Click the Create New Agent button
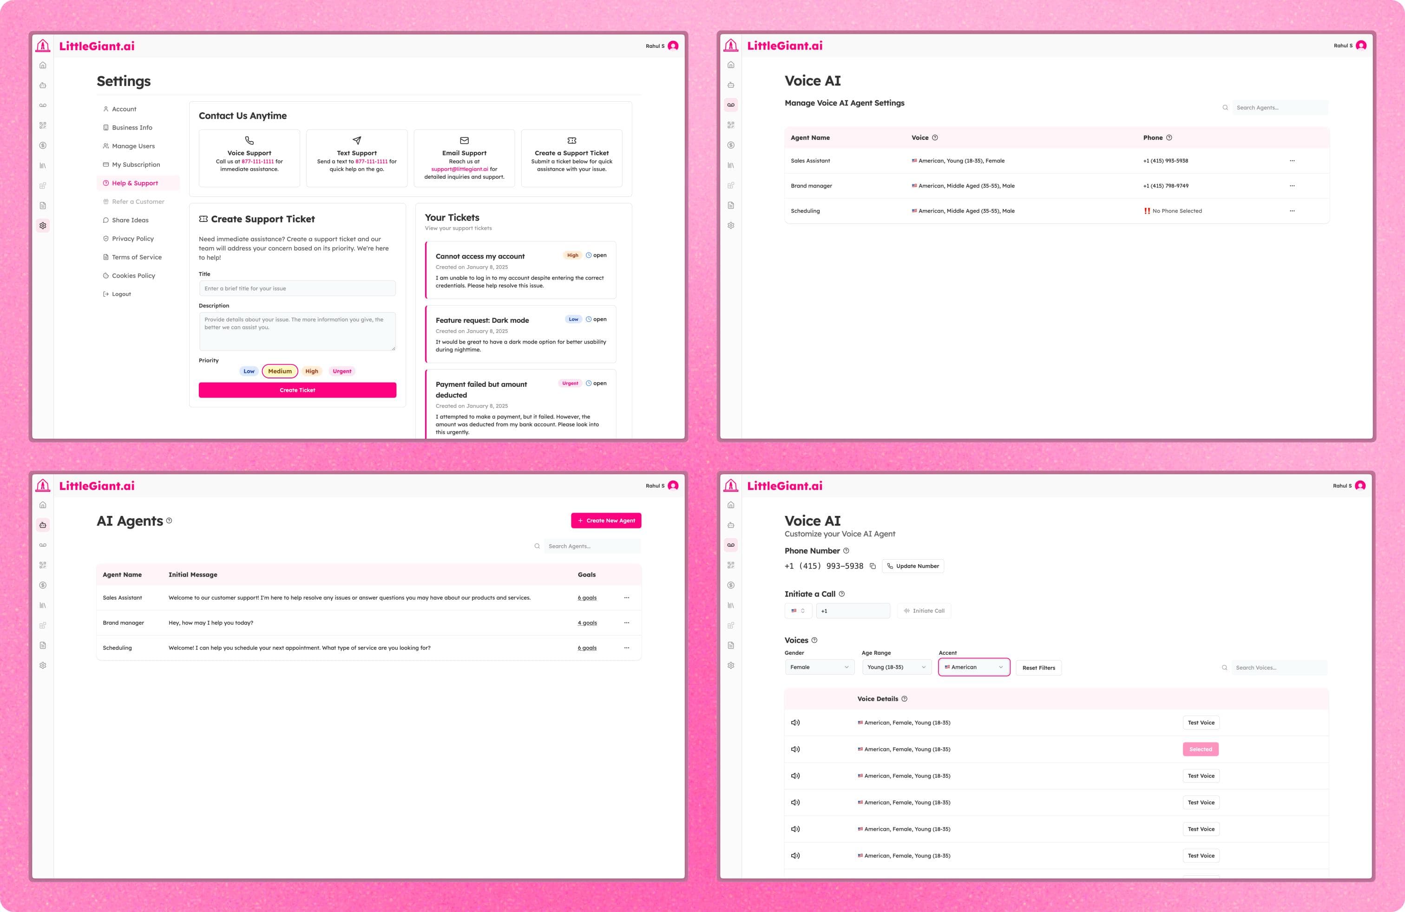 tap(606, 521)
